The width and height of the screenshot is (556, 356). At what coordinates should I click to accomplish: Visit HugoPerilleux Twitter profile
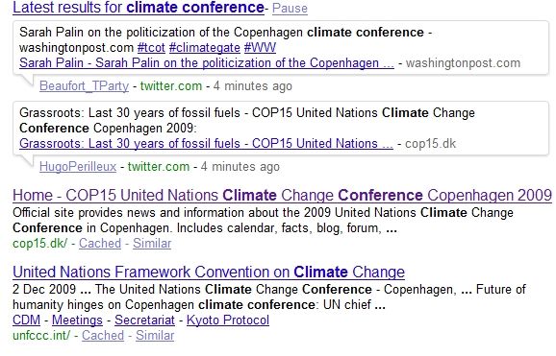pyautogui.click(x=78, y=167)
